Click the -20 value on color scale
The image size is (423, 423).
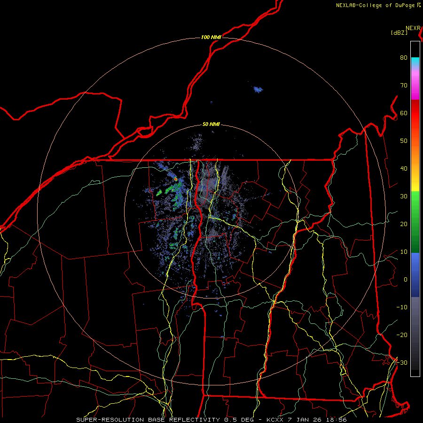(x=402, y=335)
